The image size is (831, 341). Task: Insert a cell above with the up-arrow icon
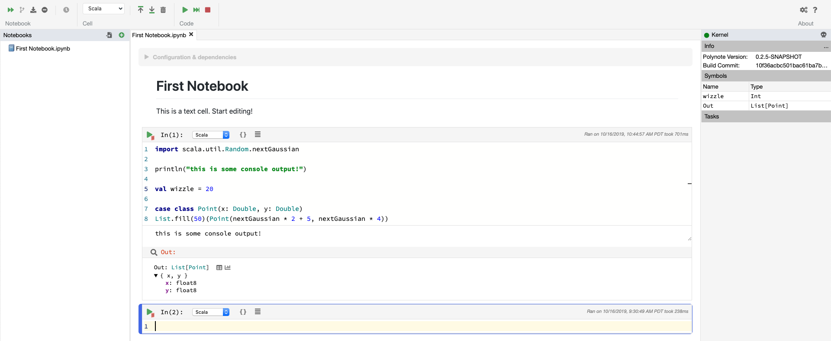(x=140, y=10)
